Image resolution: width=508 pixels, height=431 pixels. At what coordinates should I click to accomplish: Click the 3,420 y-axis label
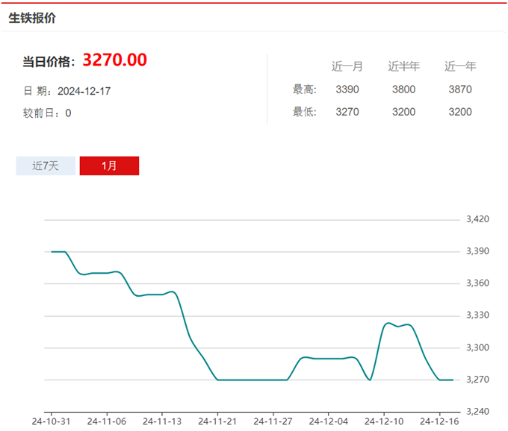[x=477, y=219]
